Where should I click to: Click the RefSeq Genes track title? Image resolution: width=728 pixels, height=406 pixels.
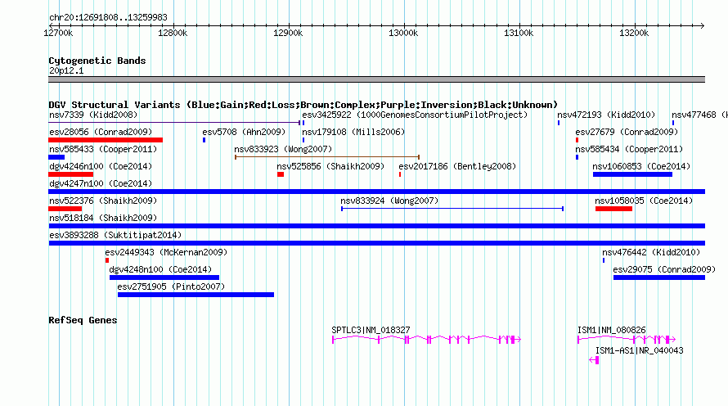83,321
